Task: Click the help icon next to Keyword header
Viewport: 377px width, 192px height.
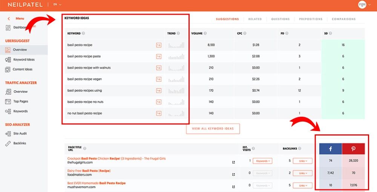Action: (x=83, y=34)
